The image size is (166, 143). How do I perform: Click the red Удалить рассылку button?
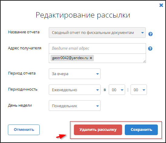[x=98, y=130]
